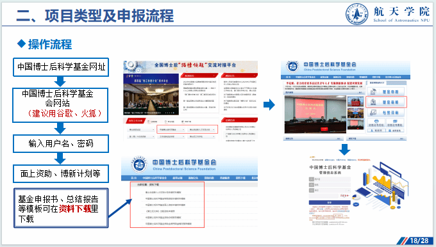Click the blue login button below the captcha
The height and width of the screenshot is (247, 436).
[330, 202]
